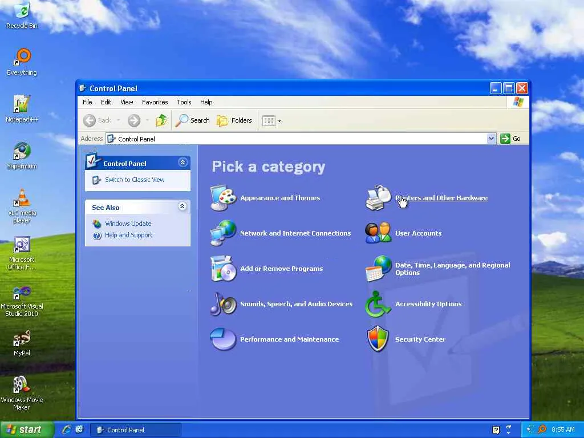This screenshot has width=584, height=438.
Task: Click the Back toolbar button
Action: pos(97,120)
